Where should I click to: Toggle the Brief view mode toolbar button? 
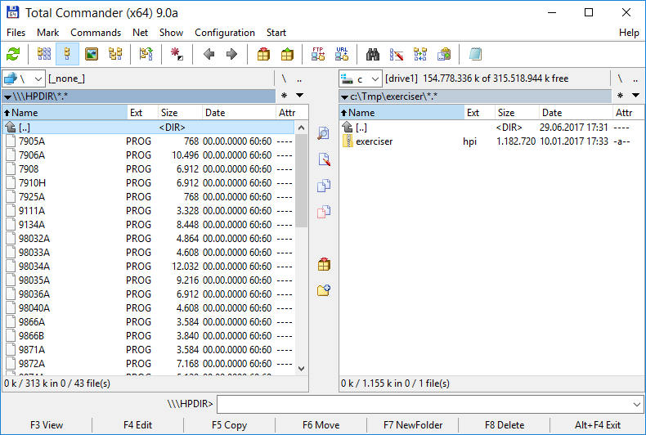point(43,54)
